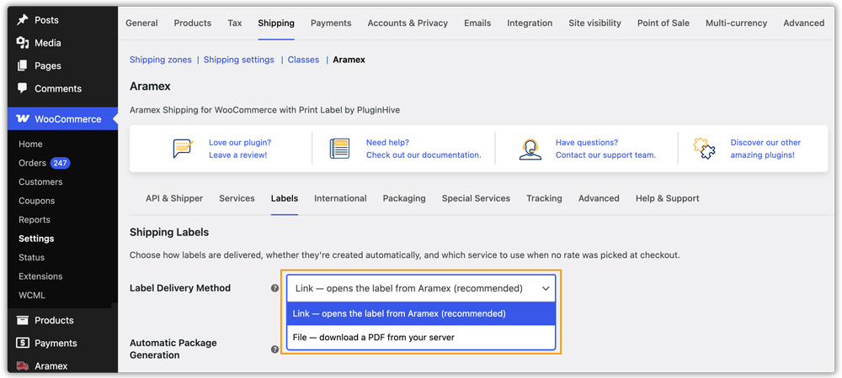Switch to the Tax tab
The width and height of the screenshot is (842, 378).
(235, 23)
